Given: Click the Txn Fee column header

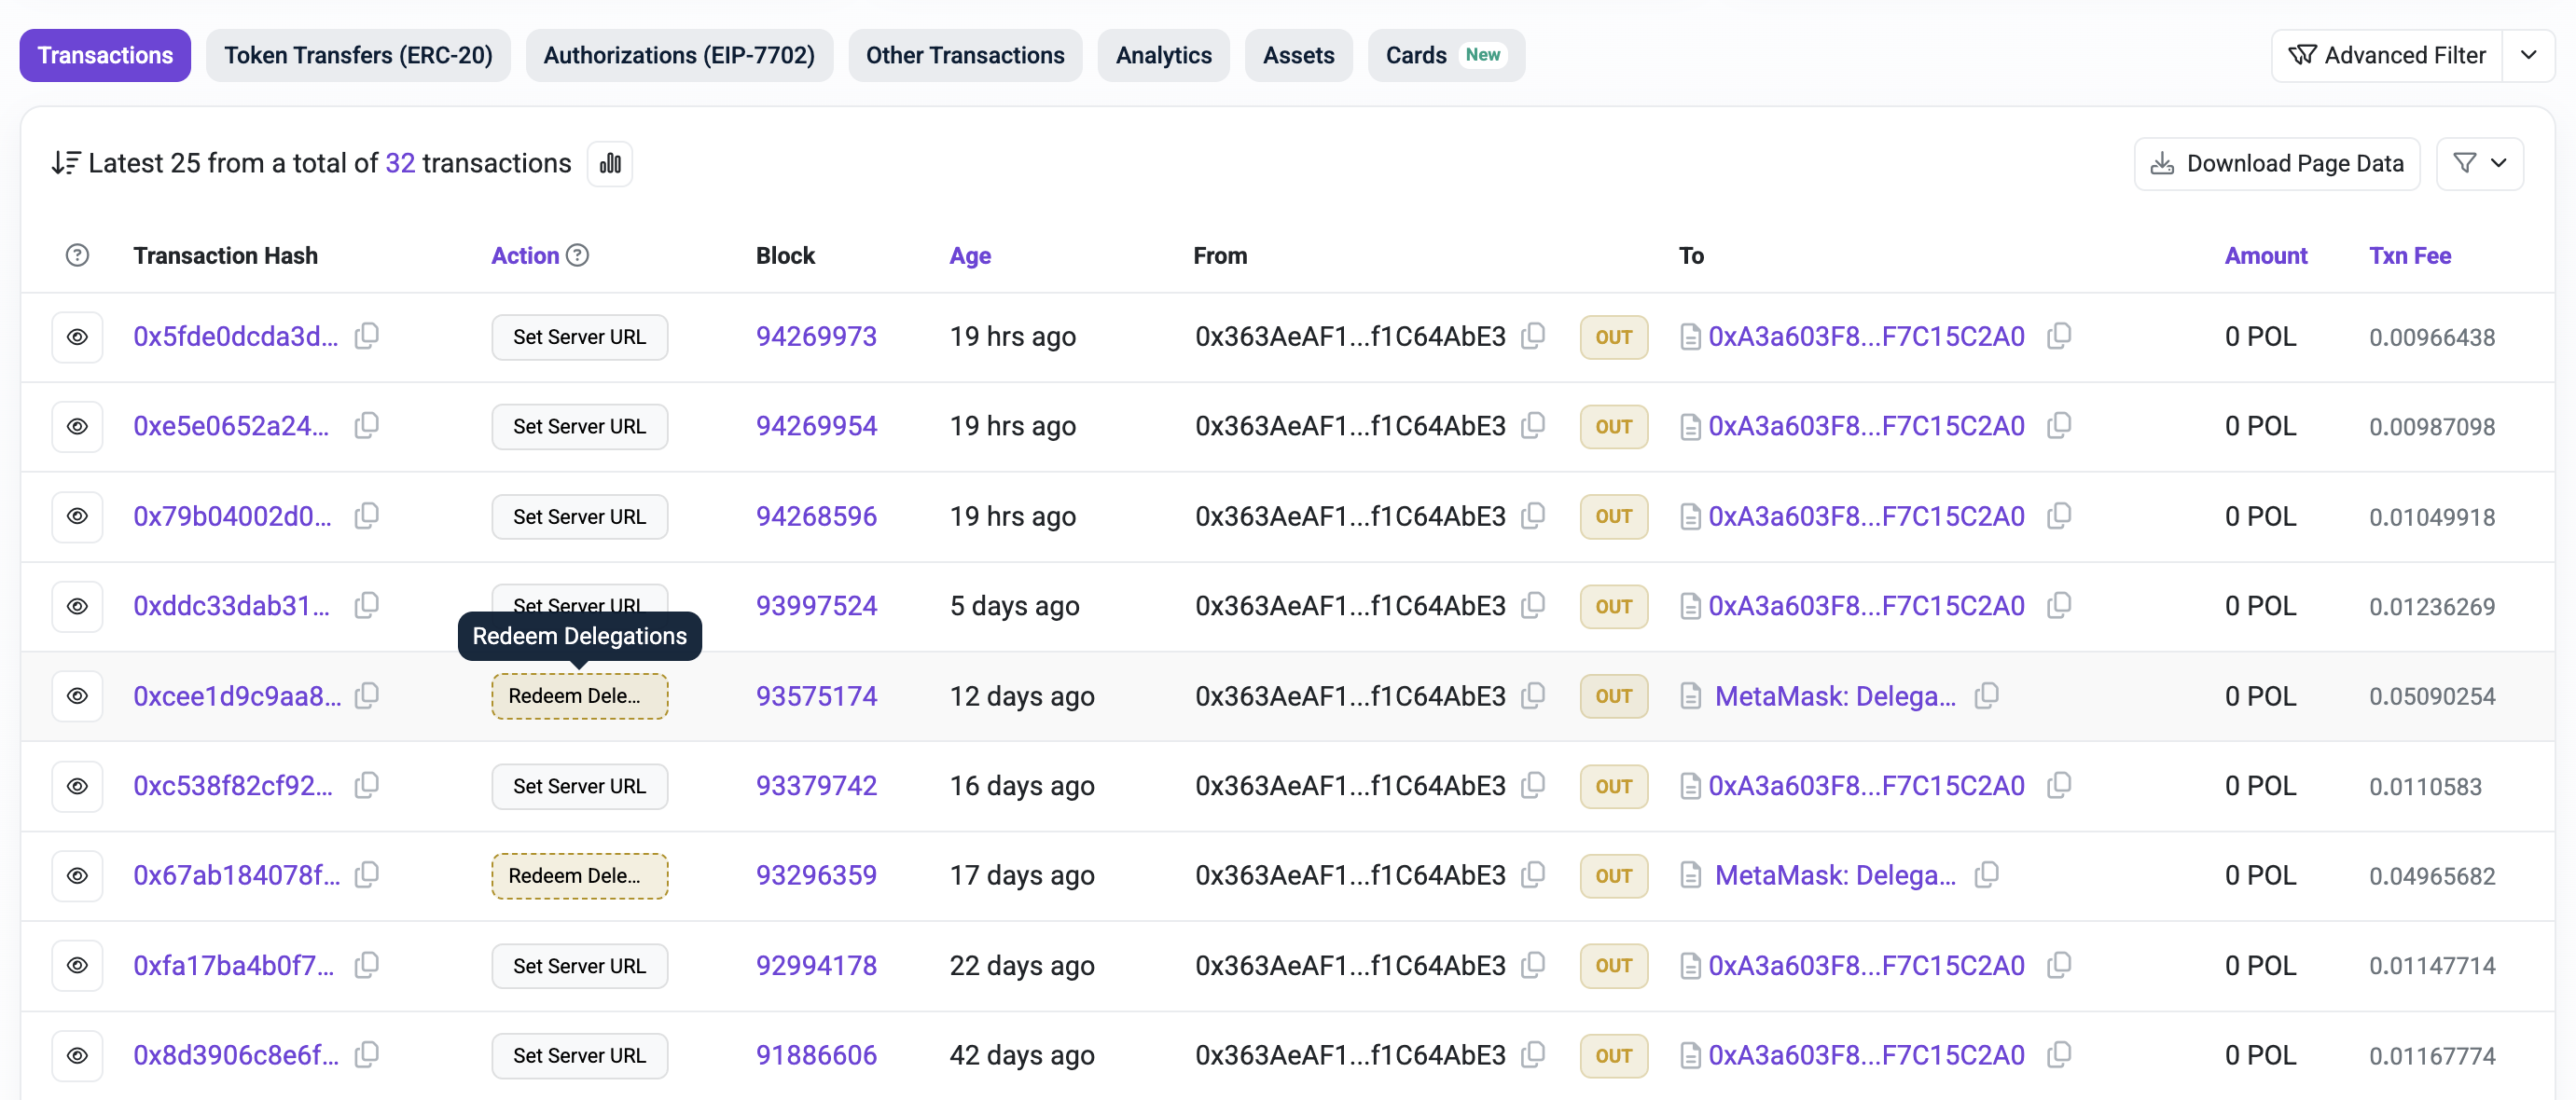Looking at the screenshot, I should tap(2409, 255).
